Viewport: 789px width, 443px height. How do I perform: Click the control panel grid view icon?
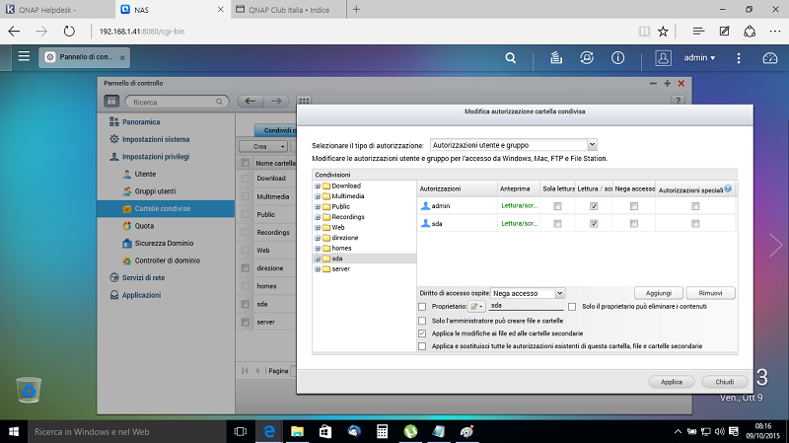[x=304, y=101]
